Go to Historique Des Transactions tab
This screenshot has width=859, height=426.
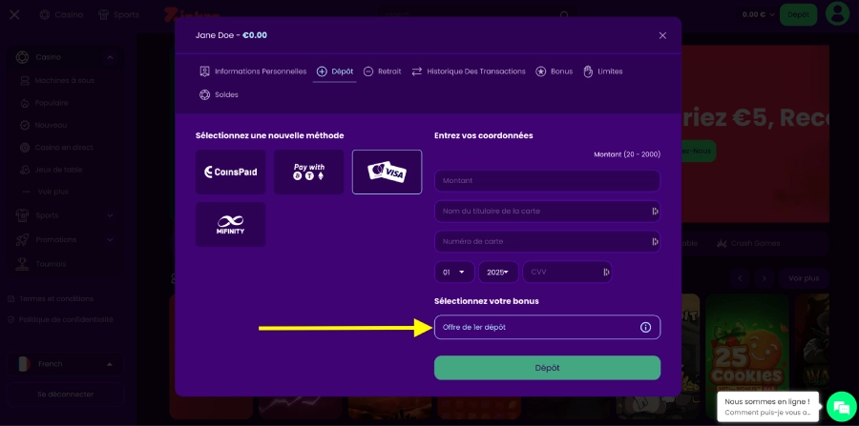point(468,71)
